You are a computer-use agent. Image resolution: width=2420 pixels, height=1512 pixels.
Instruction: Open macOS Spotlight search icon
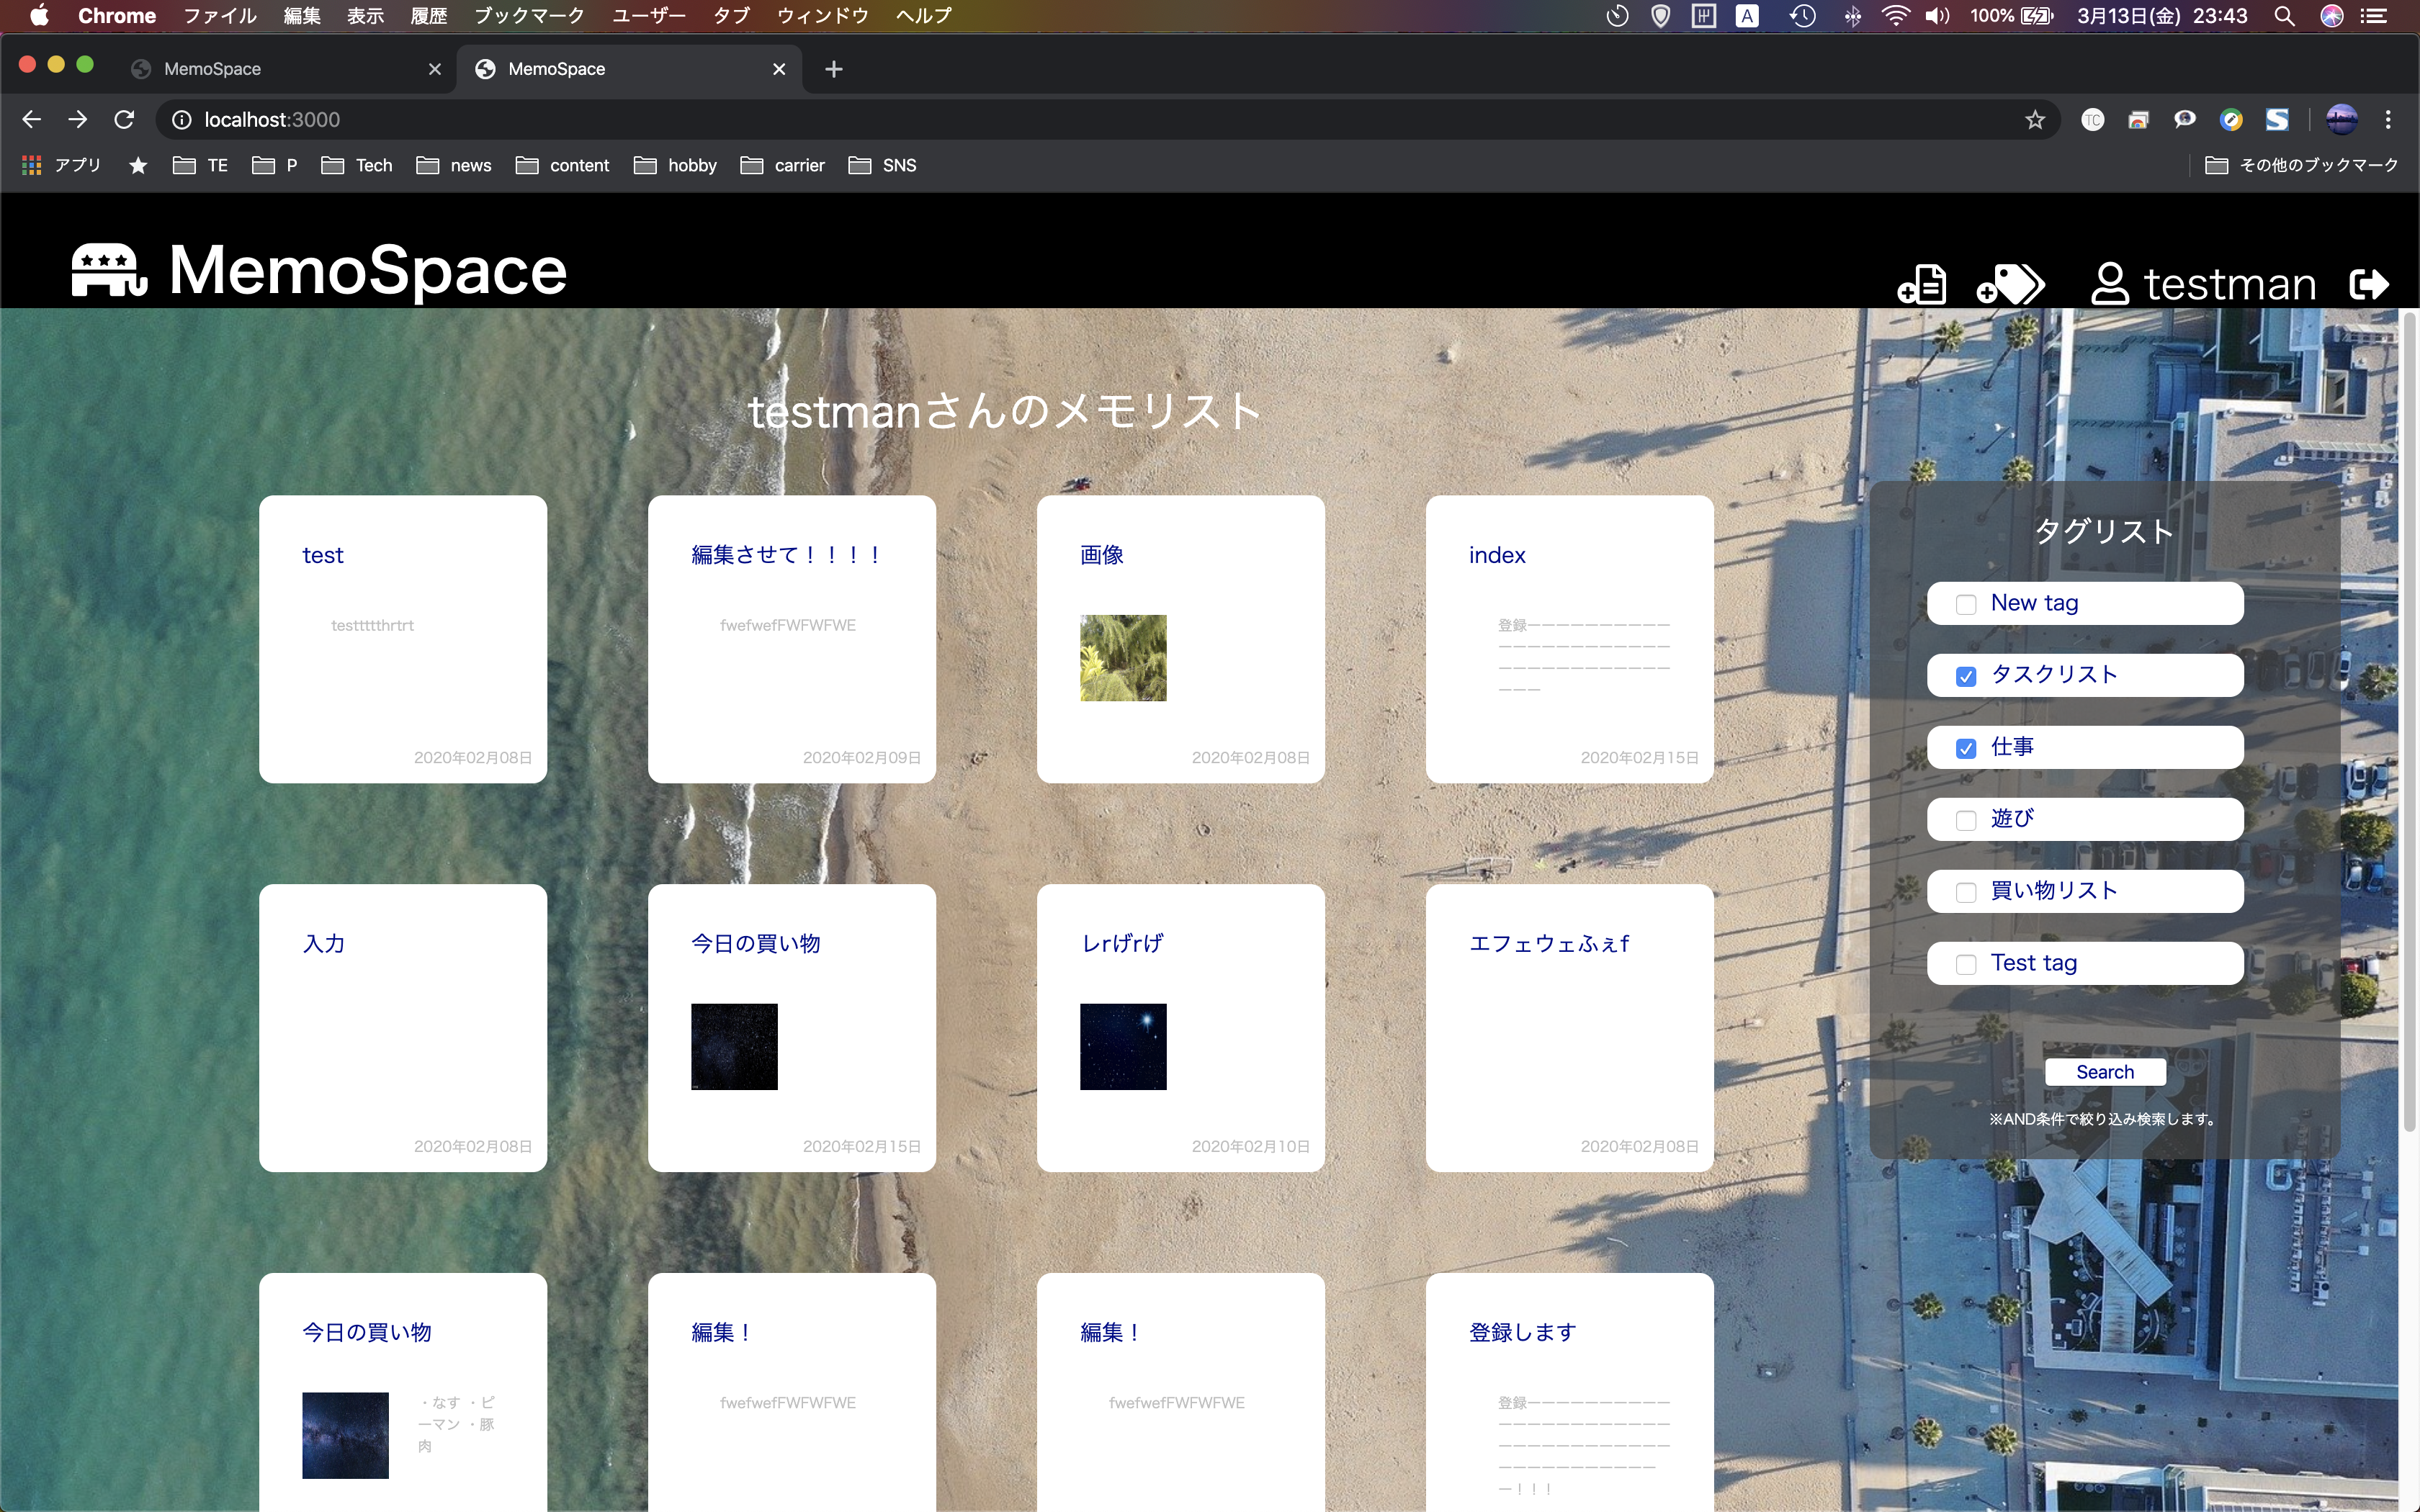(2284, 16)
